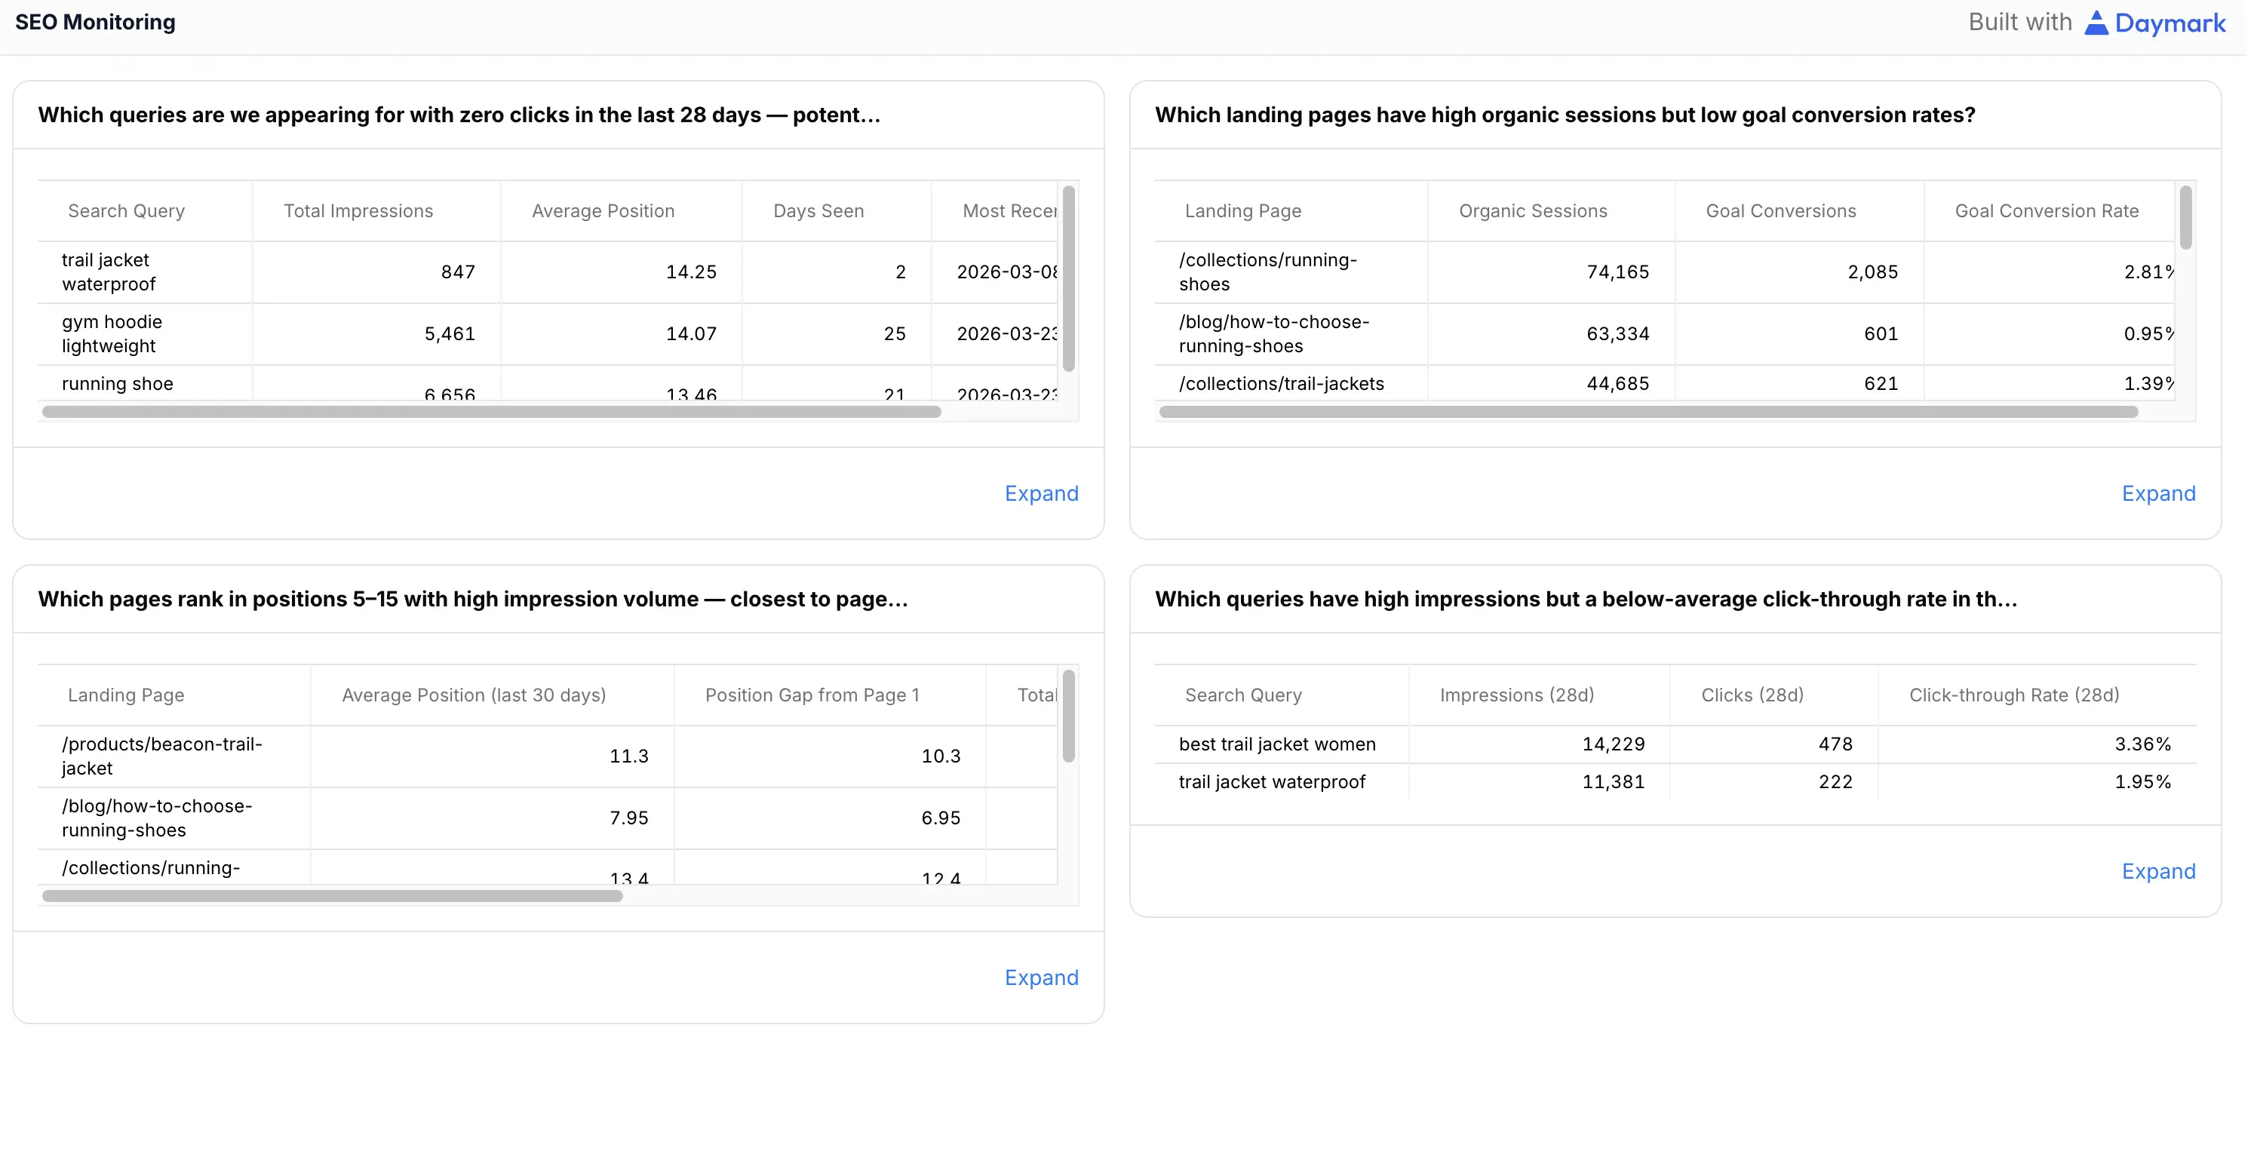
Task: Click the Days Seen column header
Action: 818,211
